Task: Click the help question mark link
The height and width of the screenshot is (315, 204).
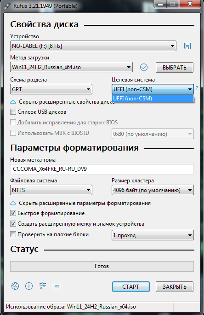Action: tap(197, 88)
